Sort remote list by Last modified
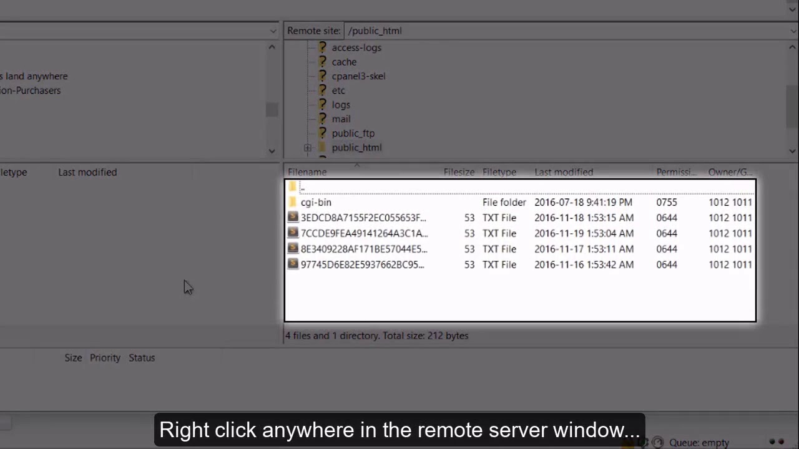Image resolution: width=799 pixels, height=449 pixels. pos(564,172)
